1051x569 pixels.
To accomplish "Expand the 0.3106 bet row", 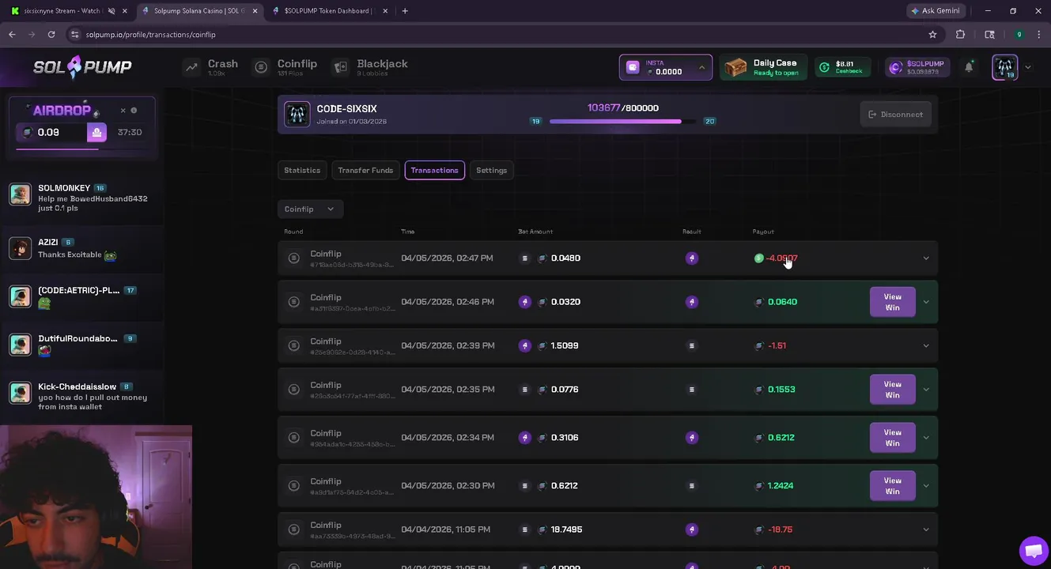I will point(926,438).
